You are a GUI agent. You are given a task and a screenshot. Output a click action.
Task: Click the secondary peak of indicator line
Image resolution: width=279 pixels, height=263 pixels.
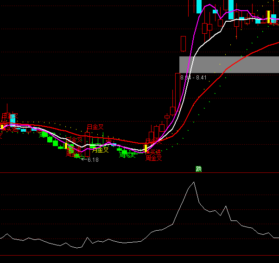click(226, 206)
